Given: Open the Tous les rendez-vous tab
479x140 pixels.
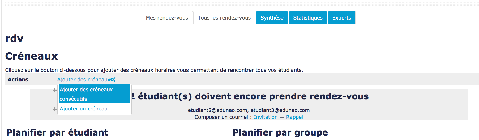Looking at the screenshot, I should (224, 18).
